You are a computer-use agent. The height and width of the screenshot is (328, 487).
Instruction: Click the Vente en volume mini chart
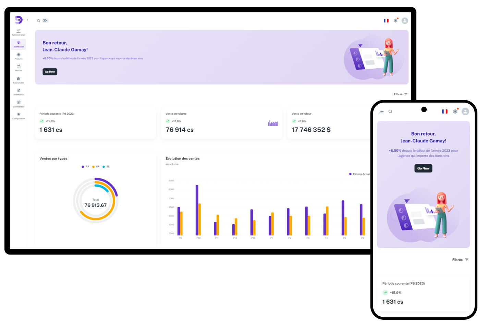(273, 124)
